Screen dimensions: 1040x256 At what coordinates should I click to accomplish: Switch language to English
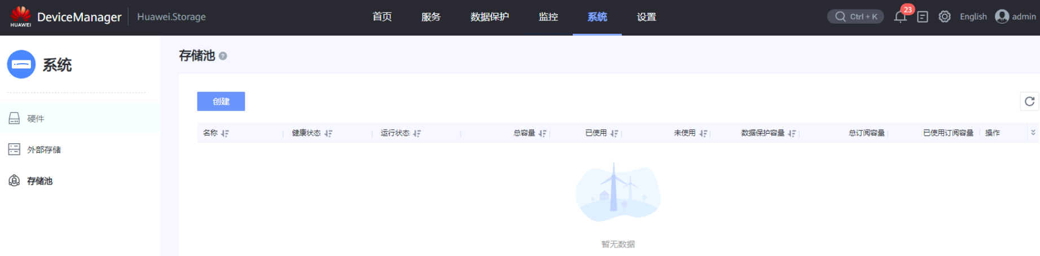click(973, 17)
